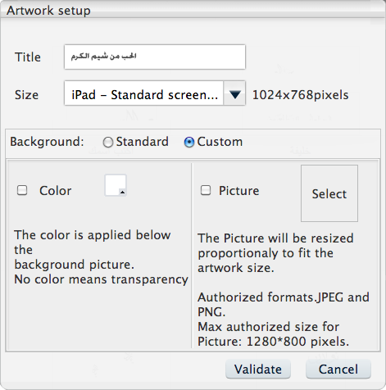Dismiss the dialog with the Cancel button
This screenshot has height=390, width=386.
(x=338, y=370)
